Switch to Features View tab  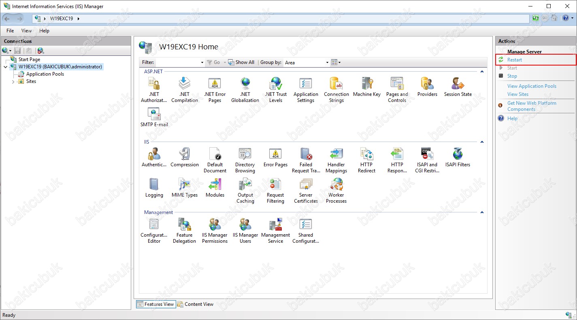pos(155,304)
